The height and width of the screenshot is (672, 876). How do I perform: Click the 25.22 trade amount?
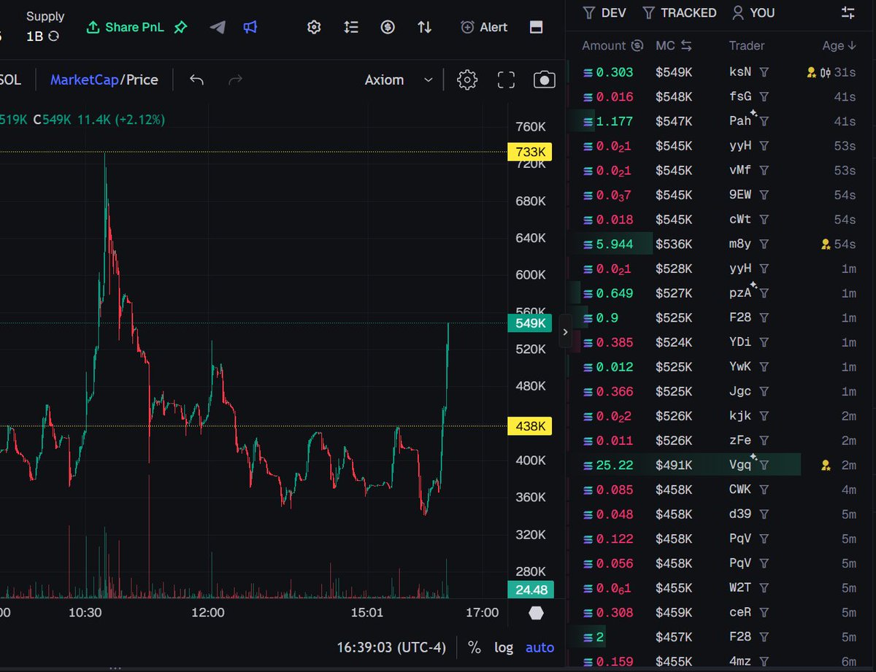[x=615, y=465]
